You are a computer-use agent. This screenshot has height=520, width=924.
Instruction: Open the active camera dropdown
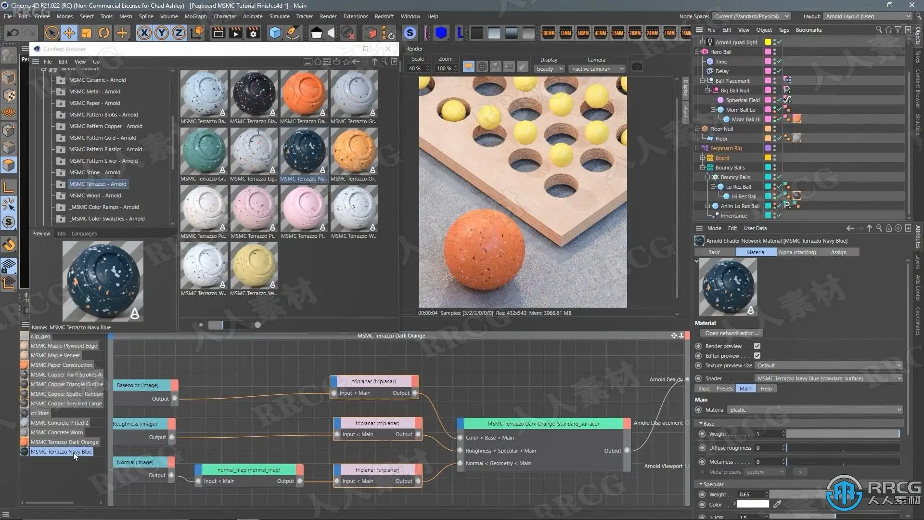[597, 69]
